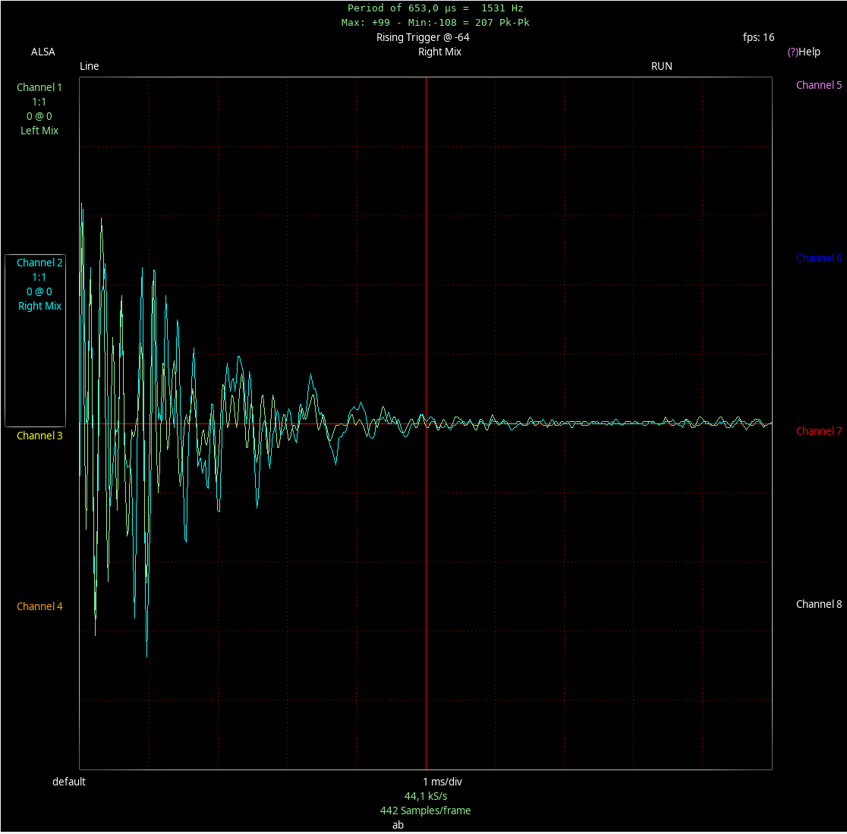
Task: Click the 1 ms/div time base
Action: click(442, 782)
